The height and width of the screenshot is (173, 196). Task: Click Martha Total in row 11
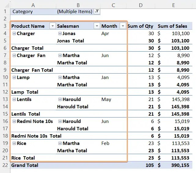point(72,85)
